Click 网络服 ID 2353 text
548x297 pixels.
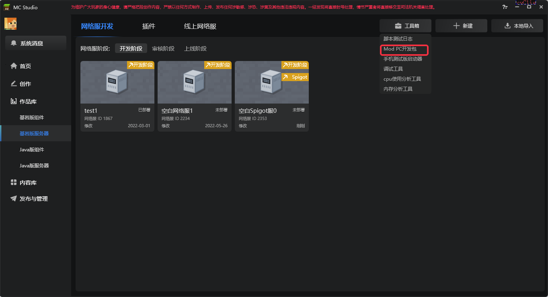(x=253, y=118)
